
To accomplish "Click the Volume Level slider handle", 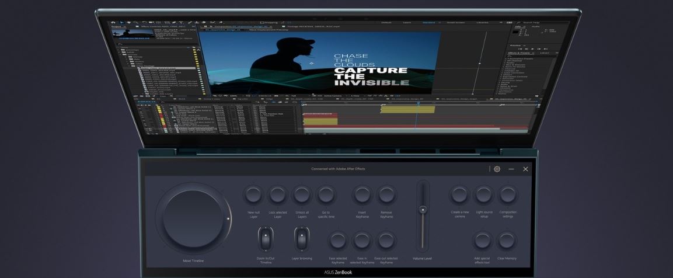I will [x=423, y=210].
